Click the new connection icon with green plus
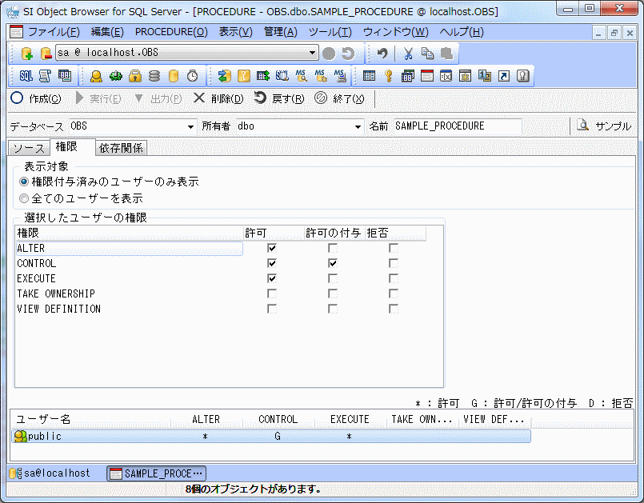644x503 pixels. 27,54
